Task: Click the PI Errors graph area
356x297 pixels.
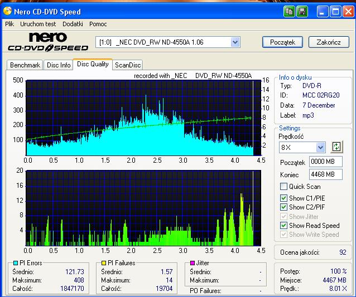Action: click(x=143, y=118)
